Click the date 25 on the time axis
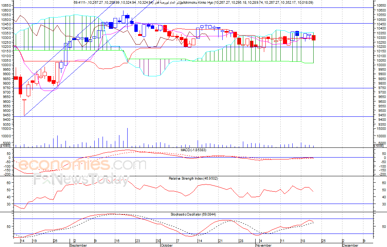 click(x=323, y=241)
